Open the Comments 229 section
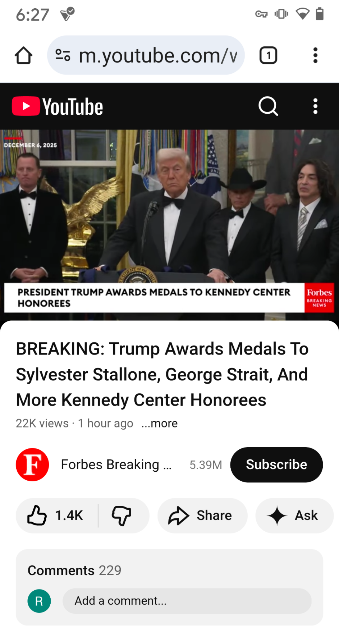Image resolution: width=339 pixels, height=633 pixels. [74, 570]
